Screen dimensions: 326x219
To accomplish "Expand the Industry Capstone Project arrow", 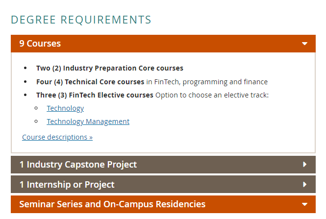I will pyautogui.click(x=304, y=164).
